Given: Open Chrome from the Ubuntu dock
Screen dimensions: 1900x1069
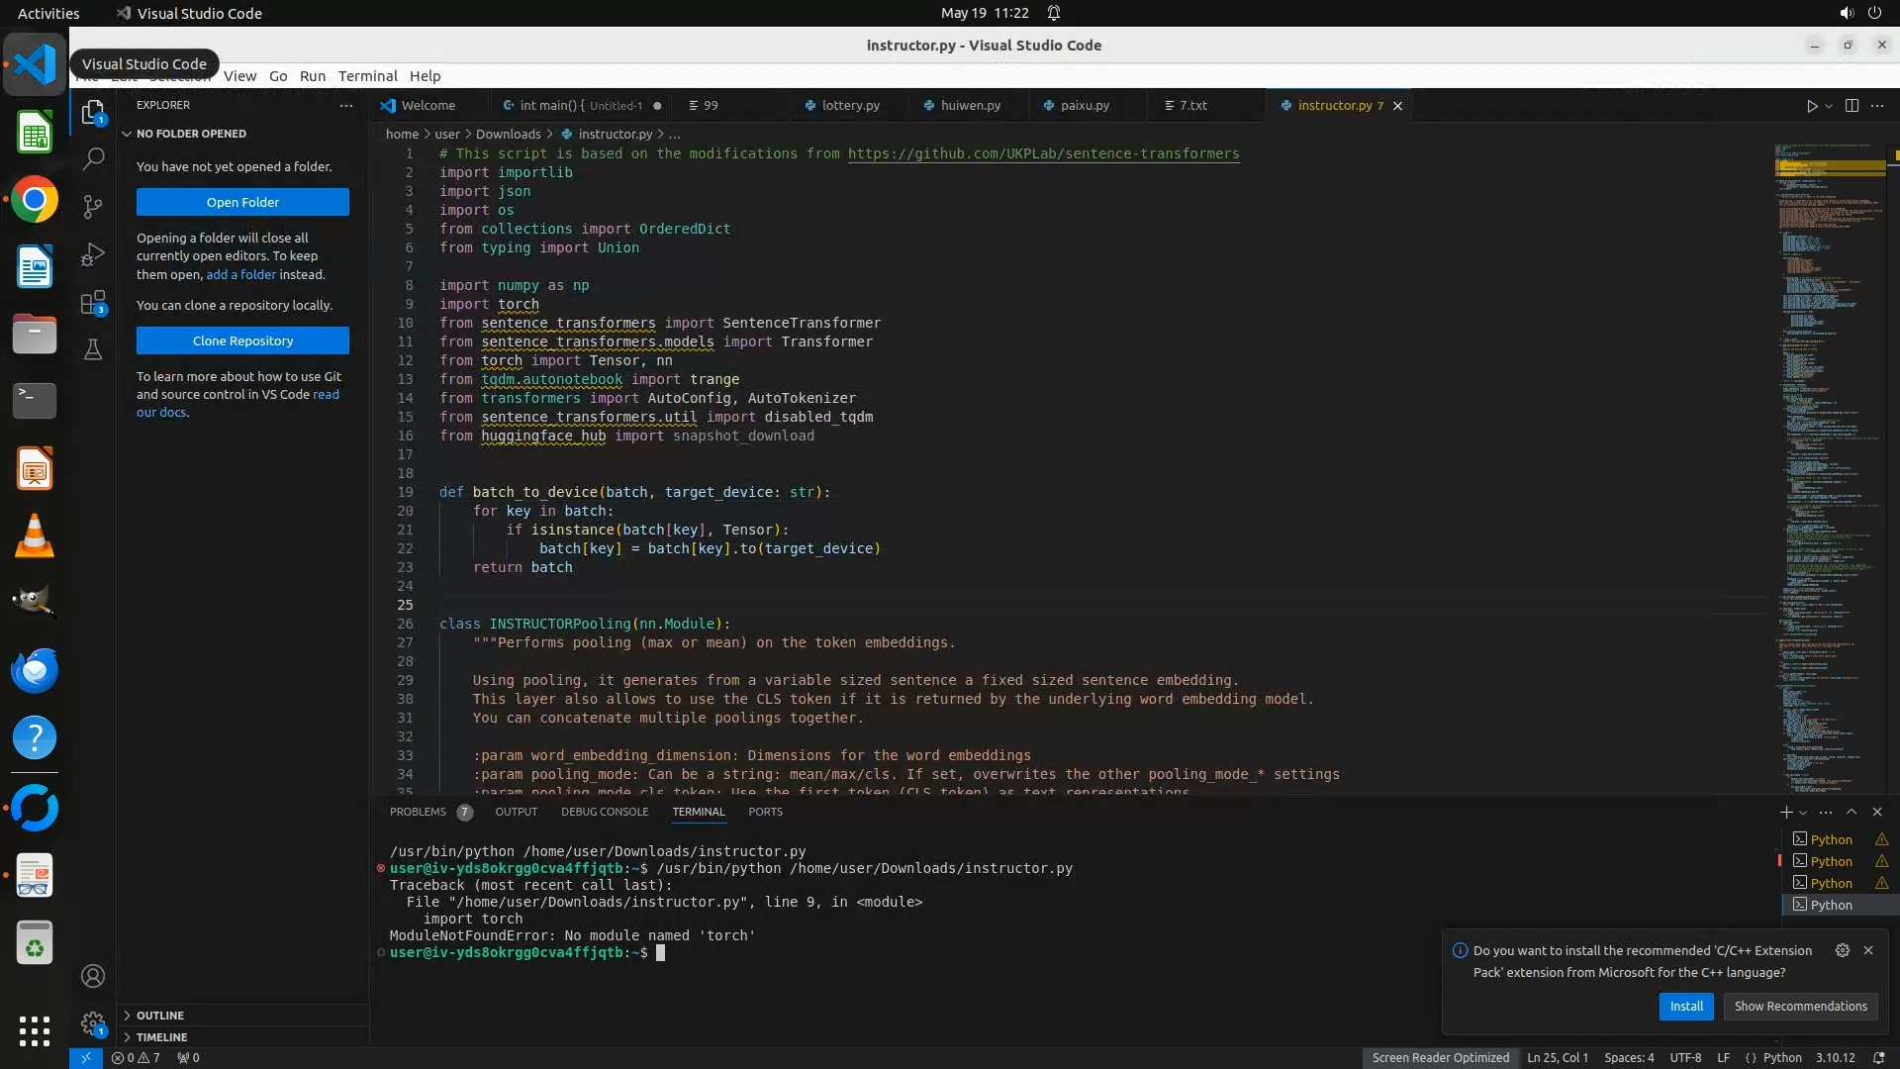Looking at the screenshot, I should [x=35, y=200].
